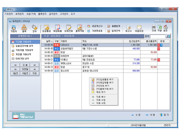
Task: Open the 장부 toolbar icon
Action: [35, 29]
